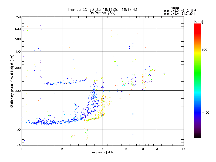Click the '200' height axis tick label
216x162 pixels.
click(18, 91)
